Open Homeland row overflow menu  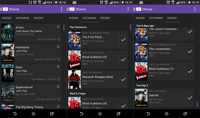59,59
